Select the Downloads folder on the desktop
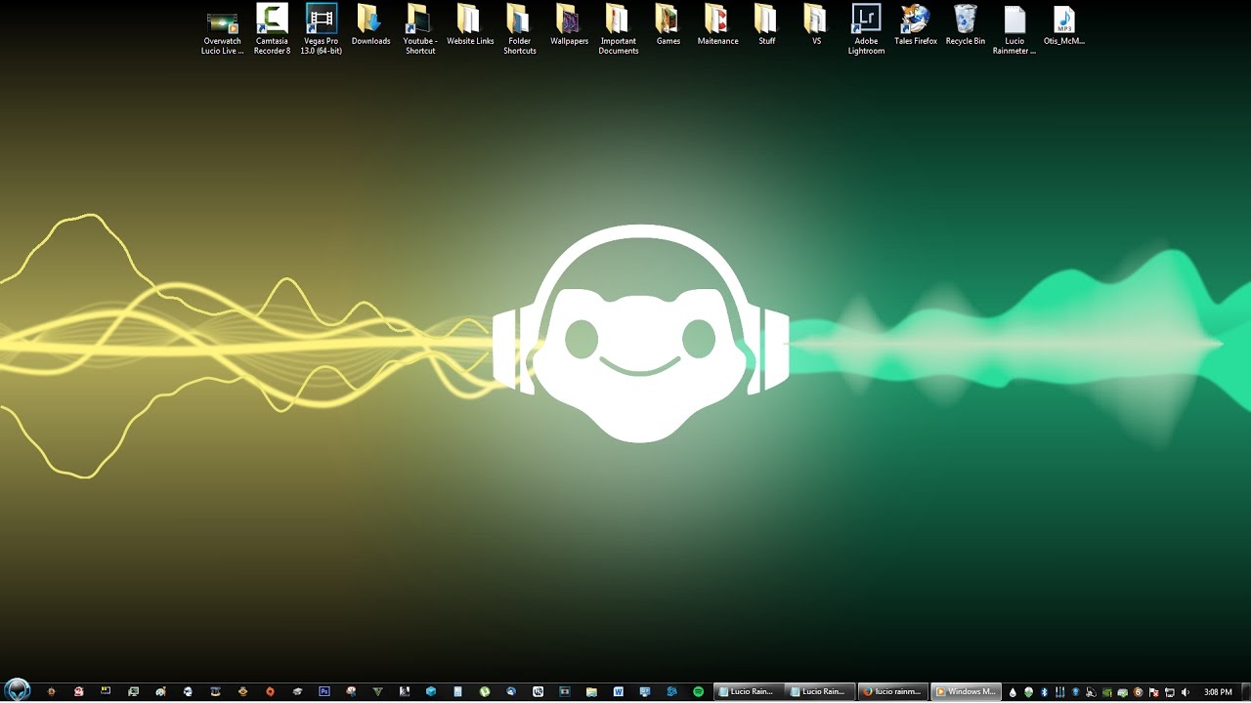The height and width of the screenshot is (703, 1251). (370, 24)
